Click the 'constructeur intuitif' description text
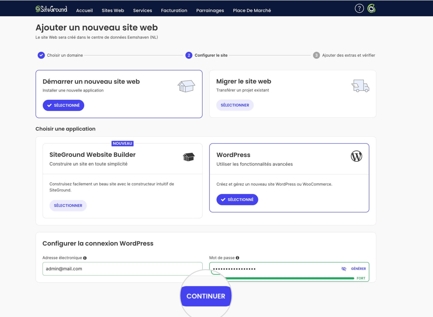This screenshot has width=433, height=317. point(112,187)
